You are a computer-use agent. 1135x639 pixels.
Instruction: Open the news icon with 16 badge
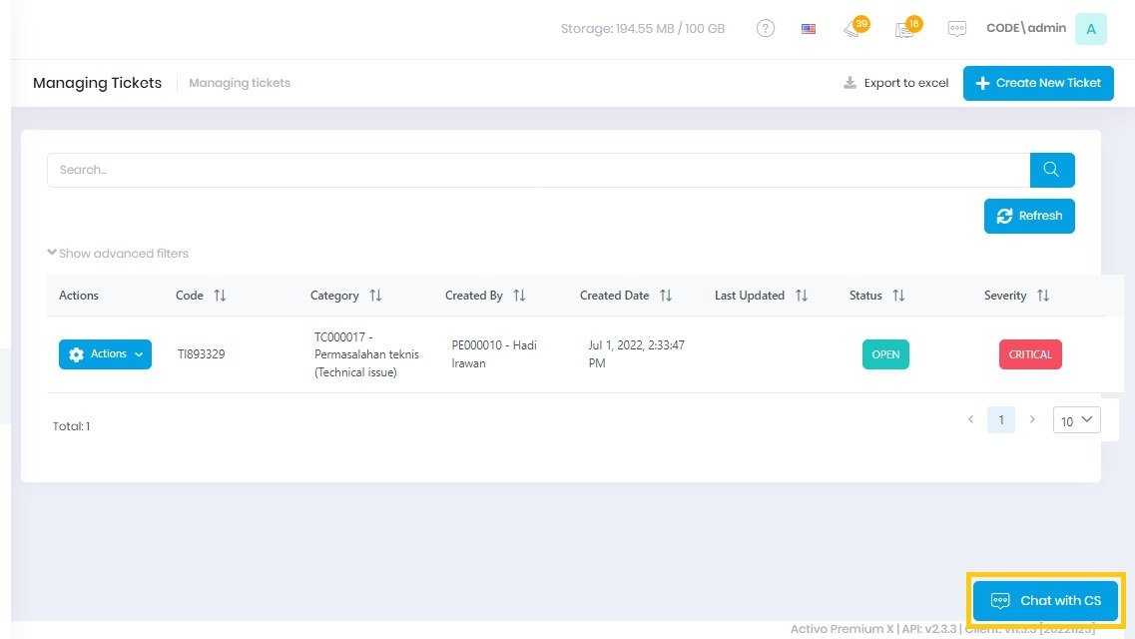(905, 29)
